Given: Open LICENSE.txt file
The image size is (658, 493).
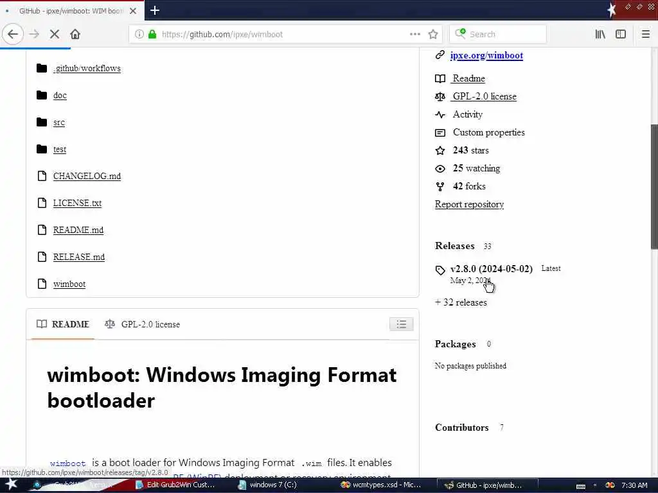Looking at the screenshot, I should tap(77, 203).
